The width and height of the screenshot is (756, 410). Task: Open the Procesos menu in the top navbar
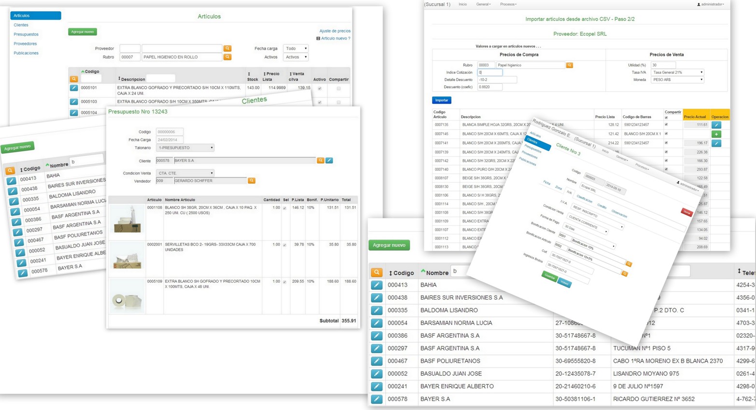point(508,4)
